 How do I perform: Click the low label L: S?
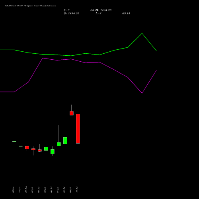tap(98, 14)
